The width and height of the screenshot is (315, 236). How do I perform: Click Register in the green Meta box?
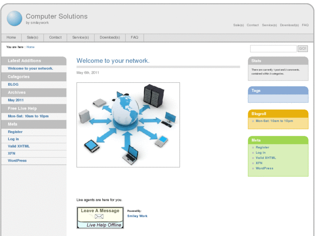click(x=263, y=147)
